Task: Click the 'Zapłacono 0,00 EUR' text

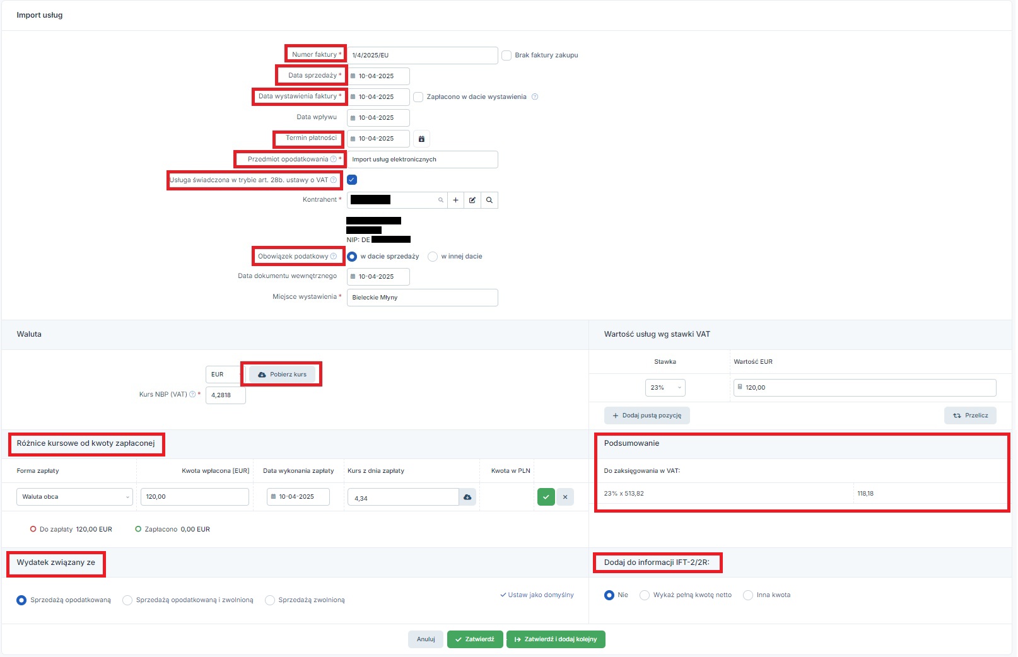Action: [177, 530]
